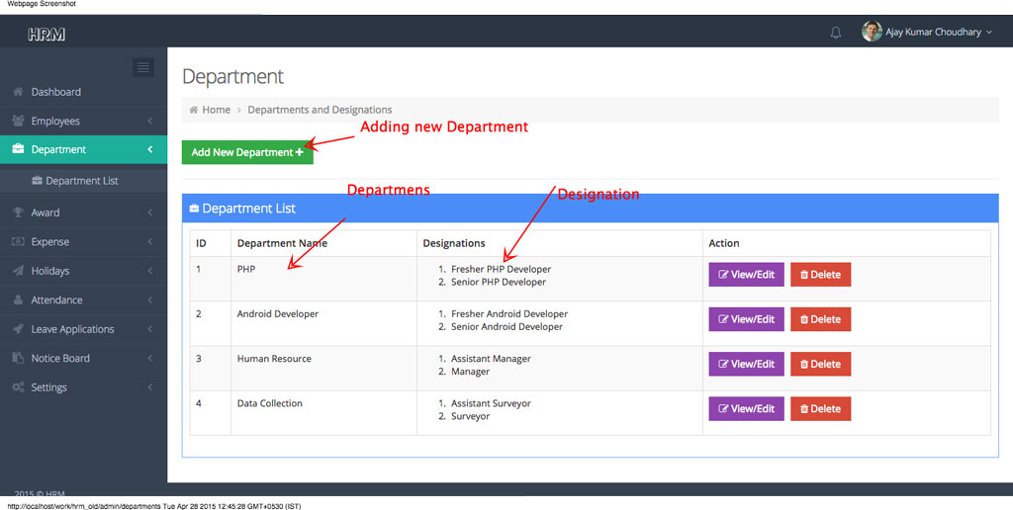Expand the Employees submenu chevron

(x=149, y=121)
